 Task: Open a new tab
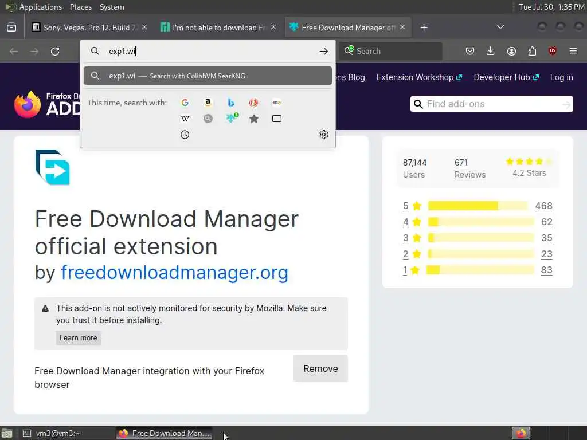[424, 27]
